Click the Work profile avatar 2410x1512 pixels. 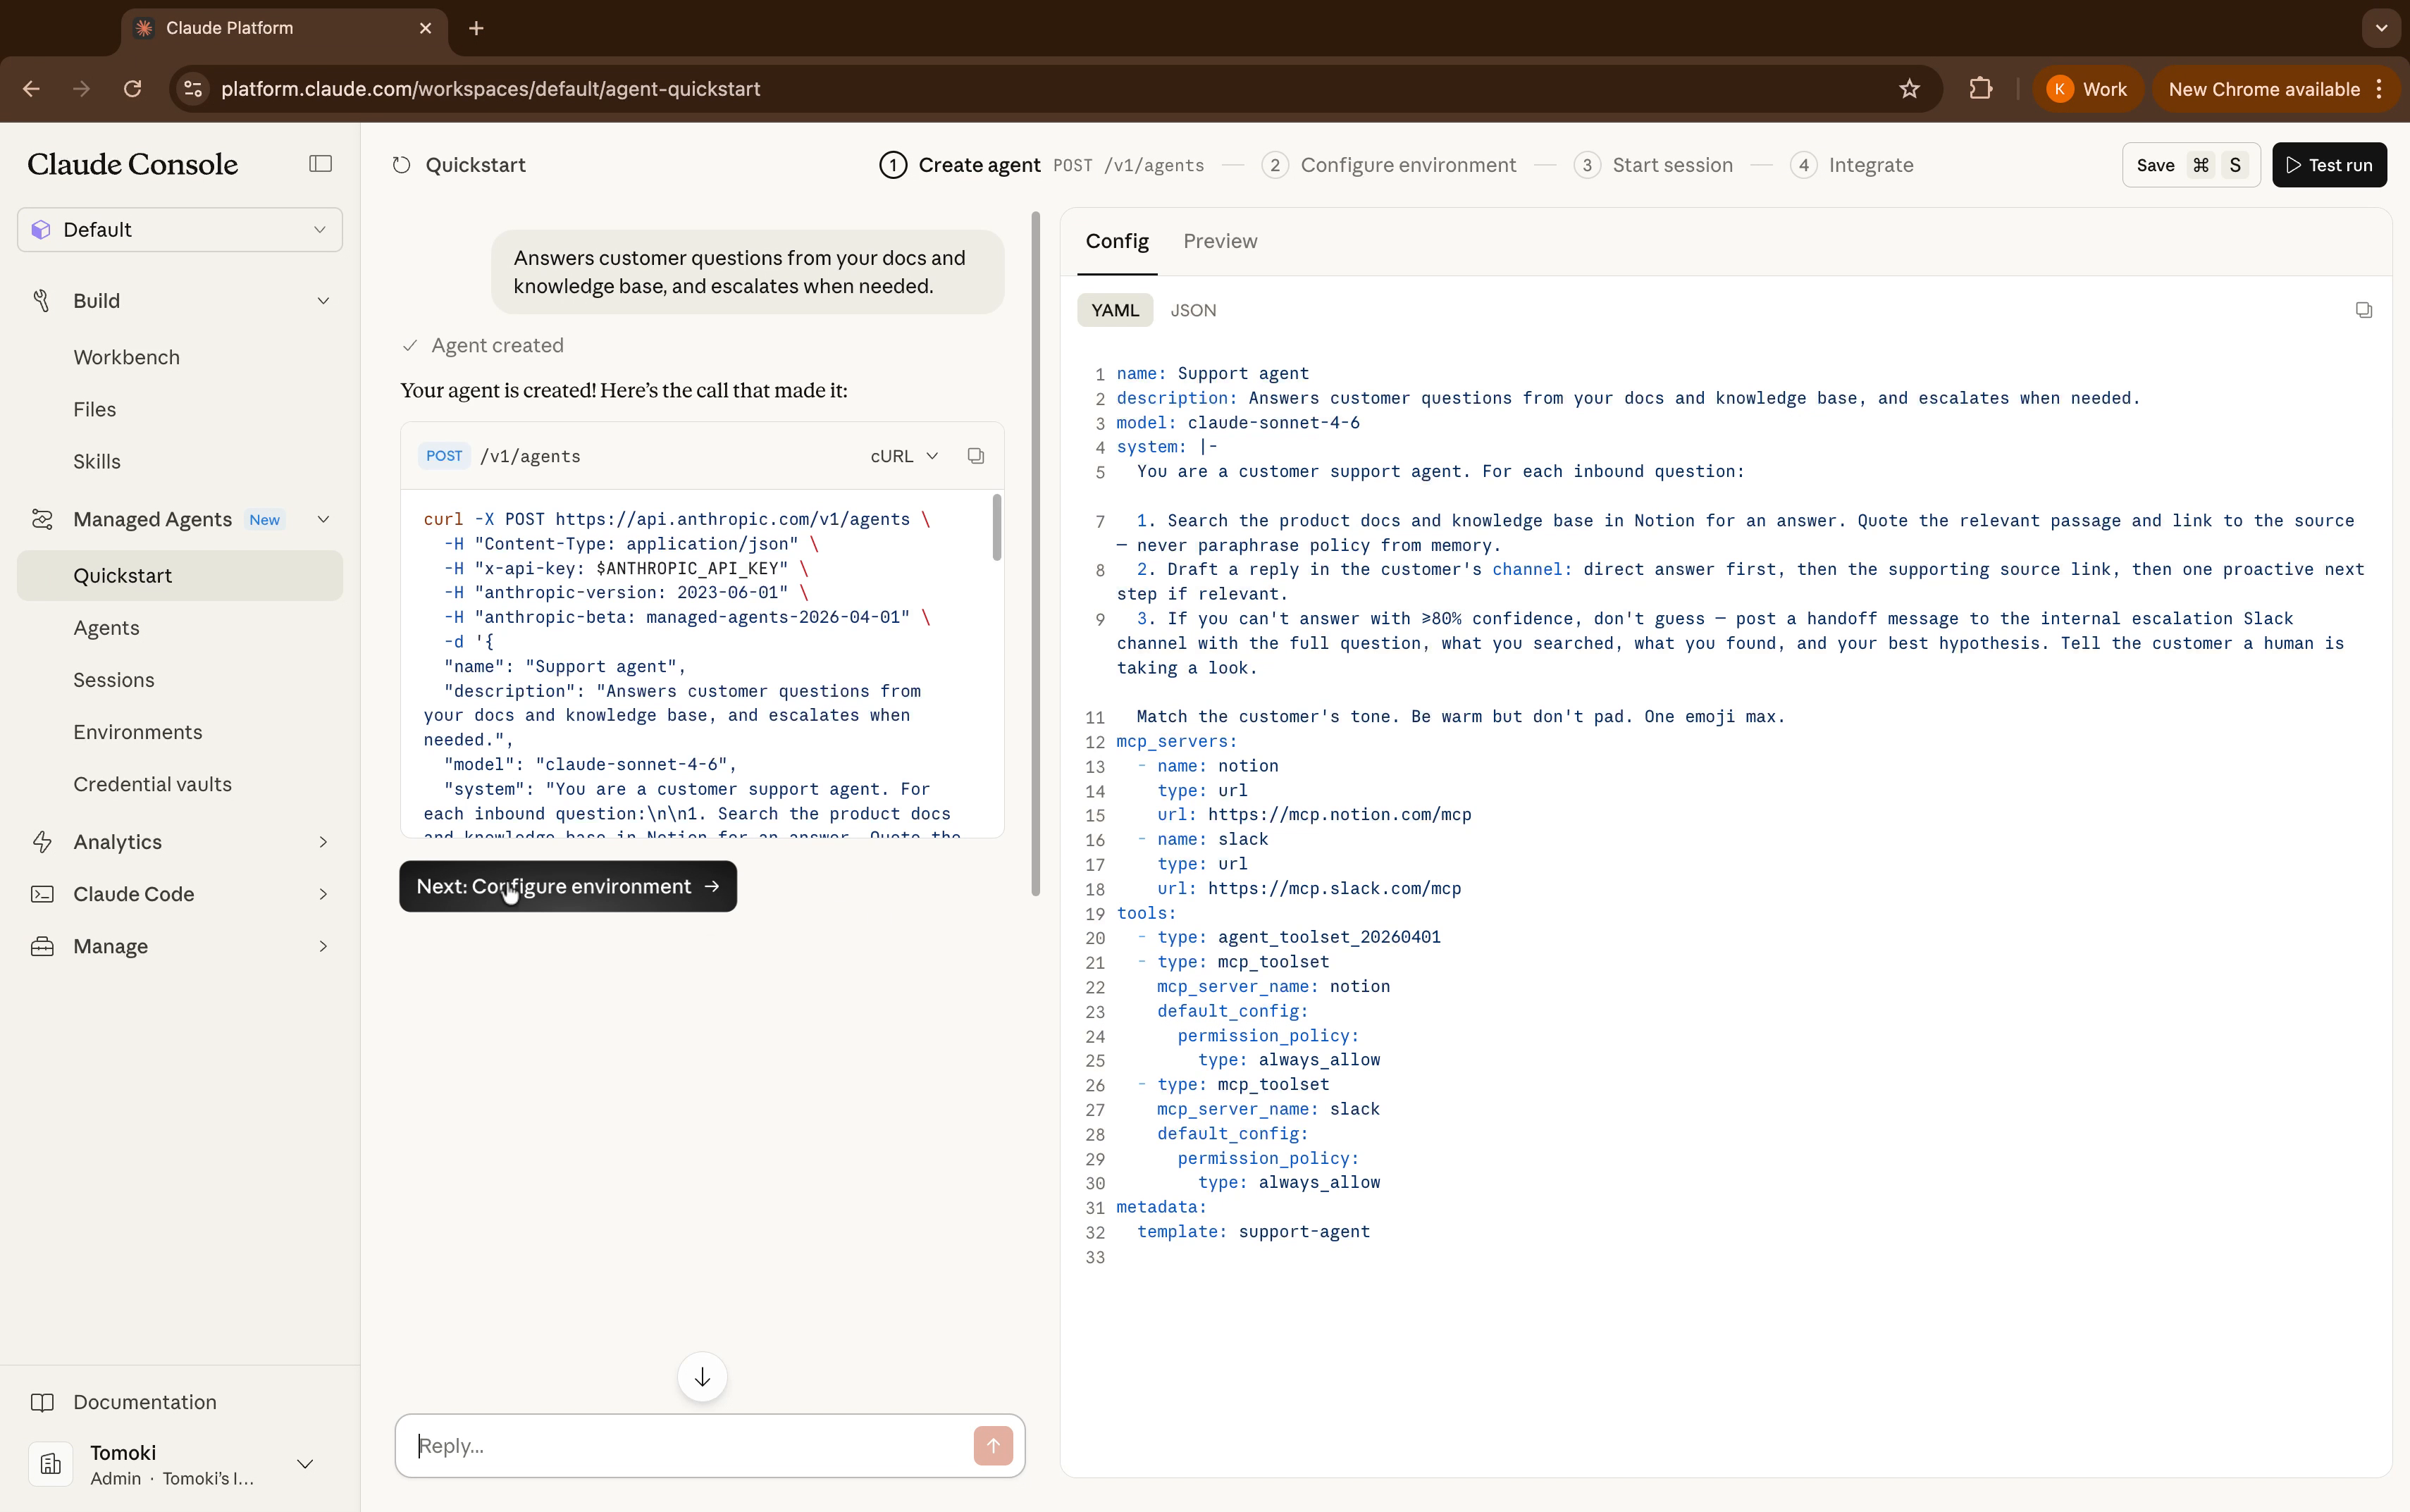point(2059,89)
